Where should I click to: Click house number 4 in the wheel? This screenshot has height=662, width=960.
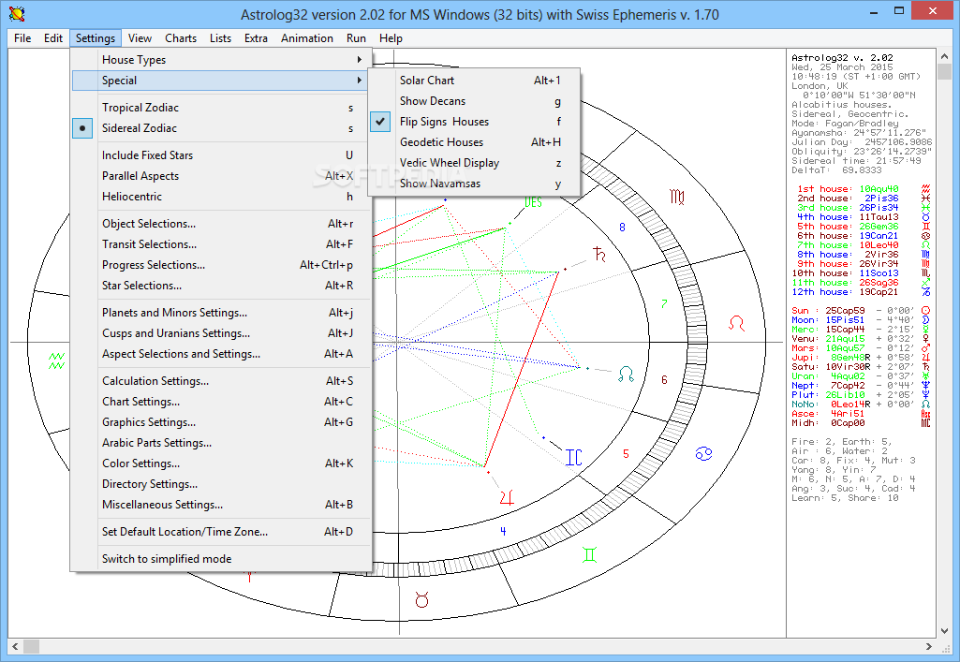[503, 531]
